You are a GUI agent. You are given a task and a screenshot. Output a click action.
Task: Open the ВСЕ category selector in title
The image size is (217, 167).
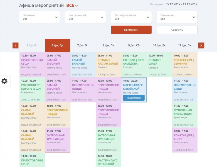point(72,5)
